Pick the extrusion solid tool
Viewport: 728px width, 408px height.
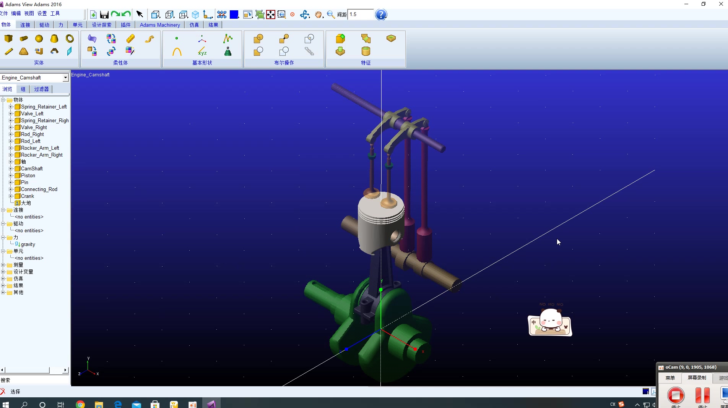[x=39, y=51]
